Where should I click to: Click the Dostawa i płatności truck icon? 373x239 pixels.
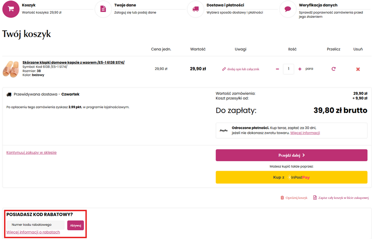coord(196,9)
